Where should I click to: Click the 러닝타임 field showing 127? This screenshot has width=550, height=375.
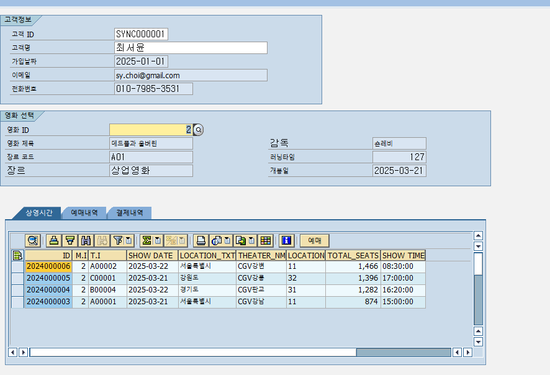coord(399,157)
